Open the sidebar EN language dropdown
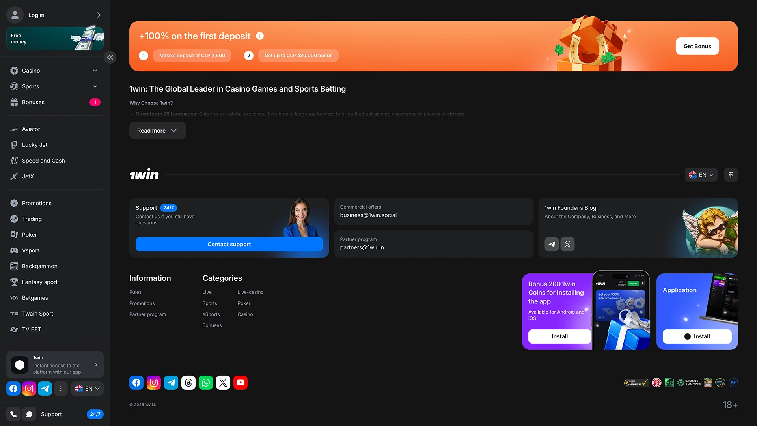757x426 pixels. click(87, 389)
